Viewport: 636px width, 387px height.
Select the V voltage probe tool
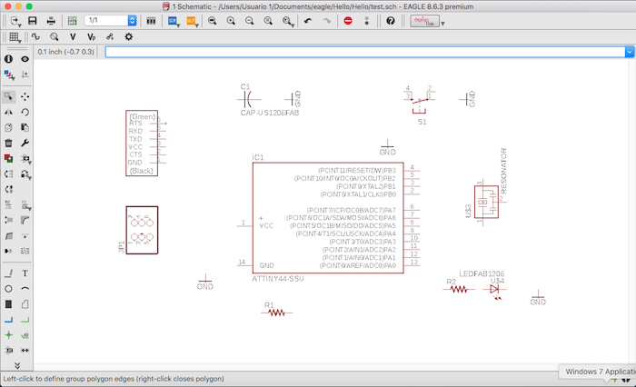coord(73,37)
